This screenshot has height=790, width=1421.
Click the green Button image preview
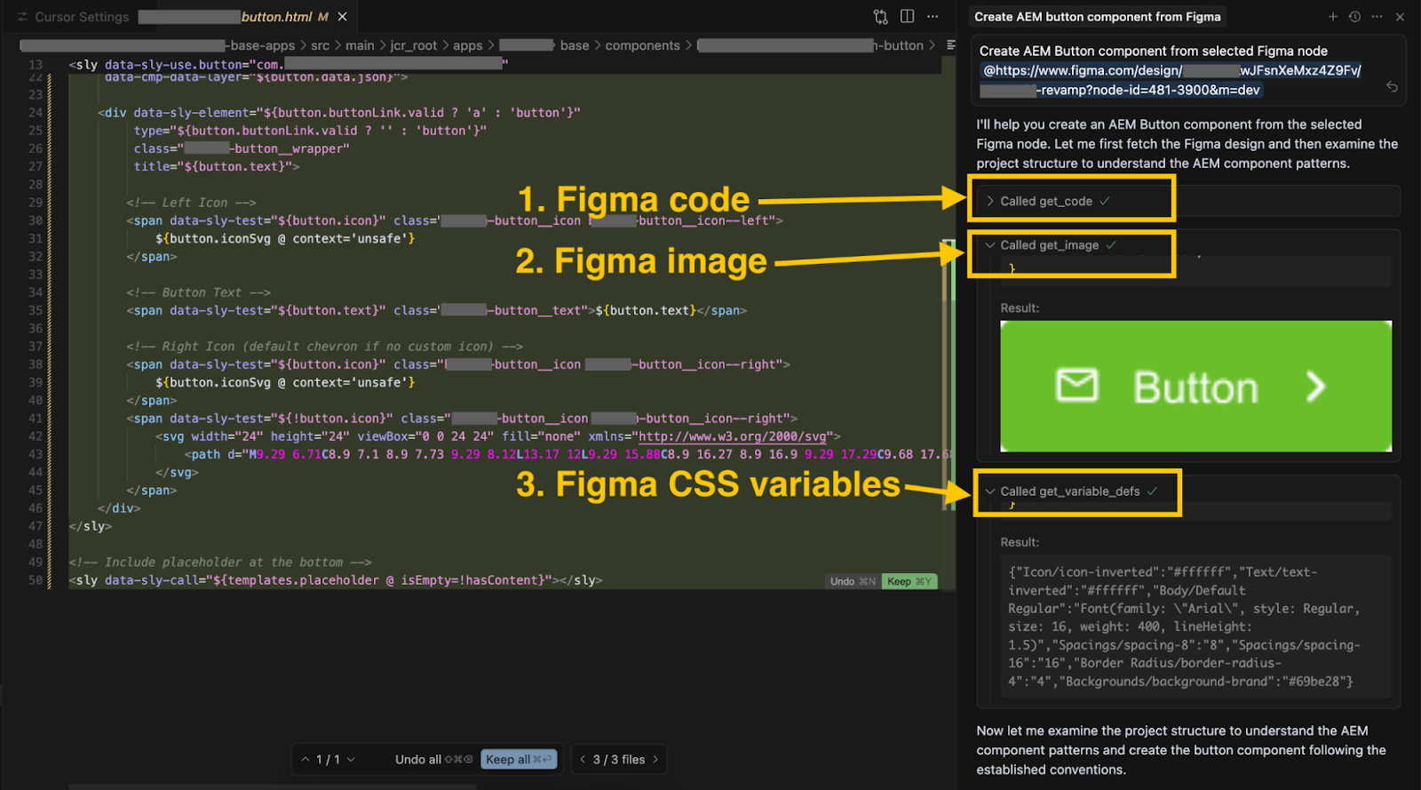click(1195, 387)
